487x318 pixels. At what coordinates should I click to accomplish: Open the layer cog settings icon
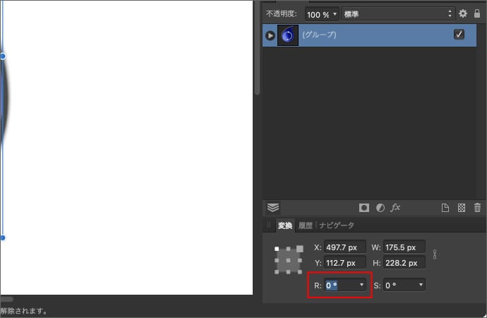(463, 13)
